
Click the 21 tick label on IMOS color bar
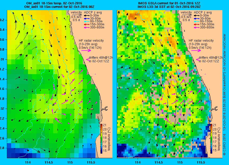click(x=215, y=125)
